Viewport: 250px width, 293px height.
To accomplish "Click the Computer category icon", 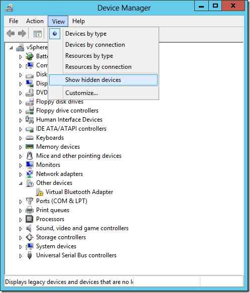I will pos(30,65).
